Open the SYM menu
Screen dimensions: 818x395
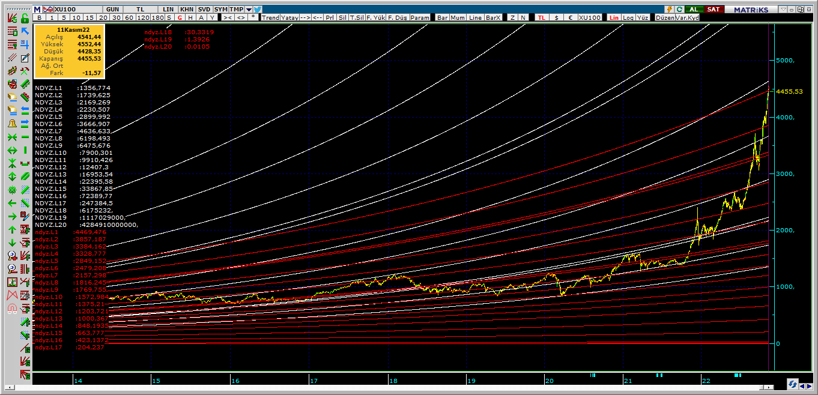tap(221, 10)
